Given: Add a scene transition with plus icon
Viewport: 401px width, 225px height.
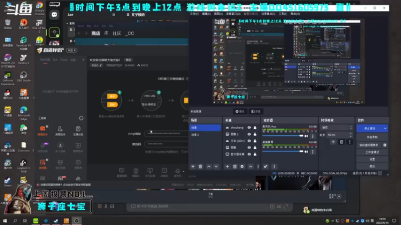Looking at the screenshot, I should [333, 142].
